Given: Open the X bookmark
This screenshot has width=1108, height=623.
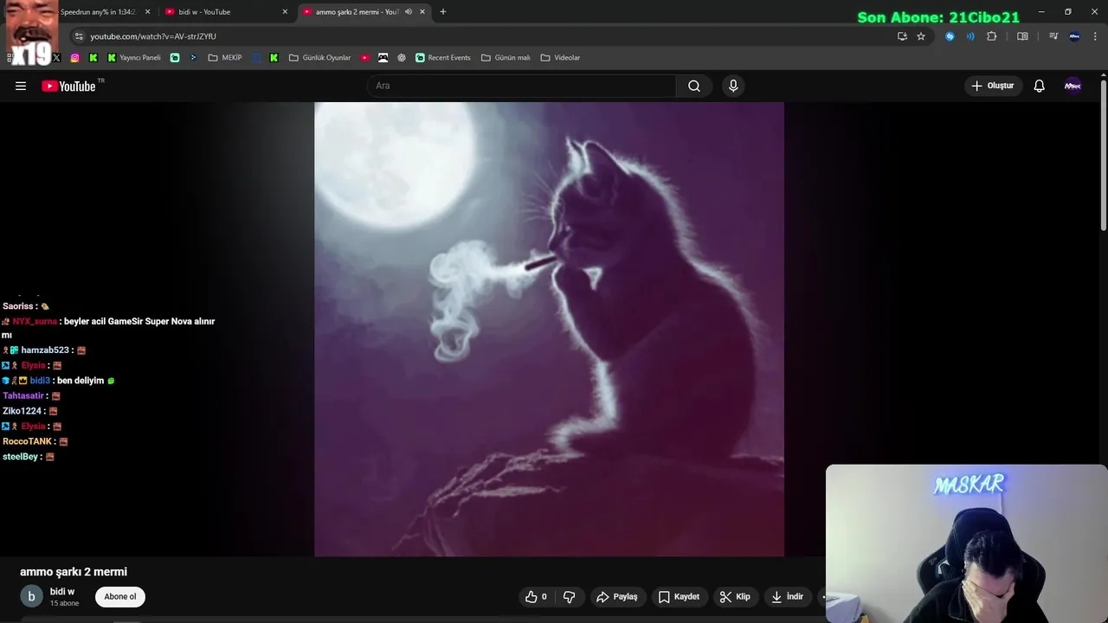Looking at the screenshot, I should (x=57, y=58).
